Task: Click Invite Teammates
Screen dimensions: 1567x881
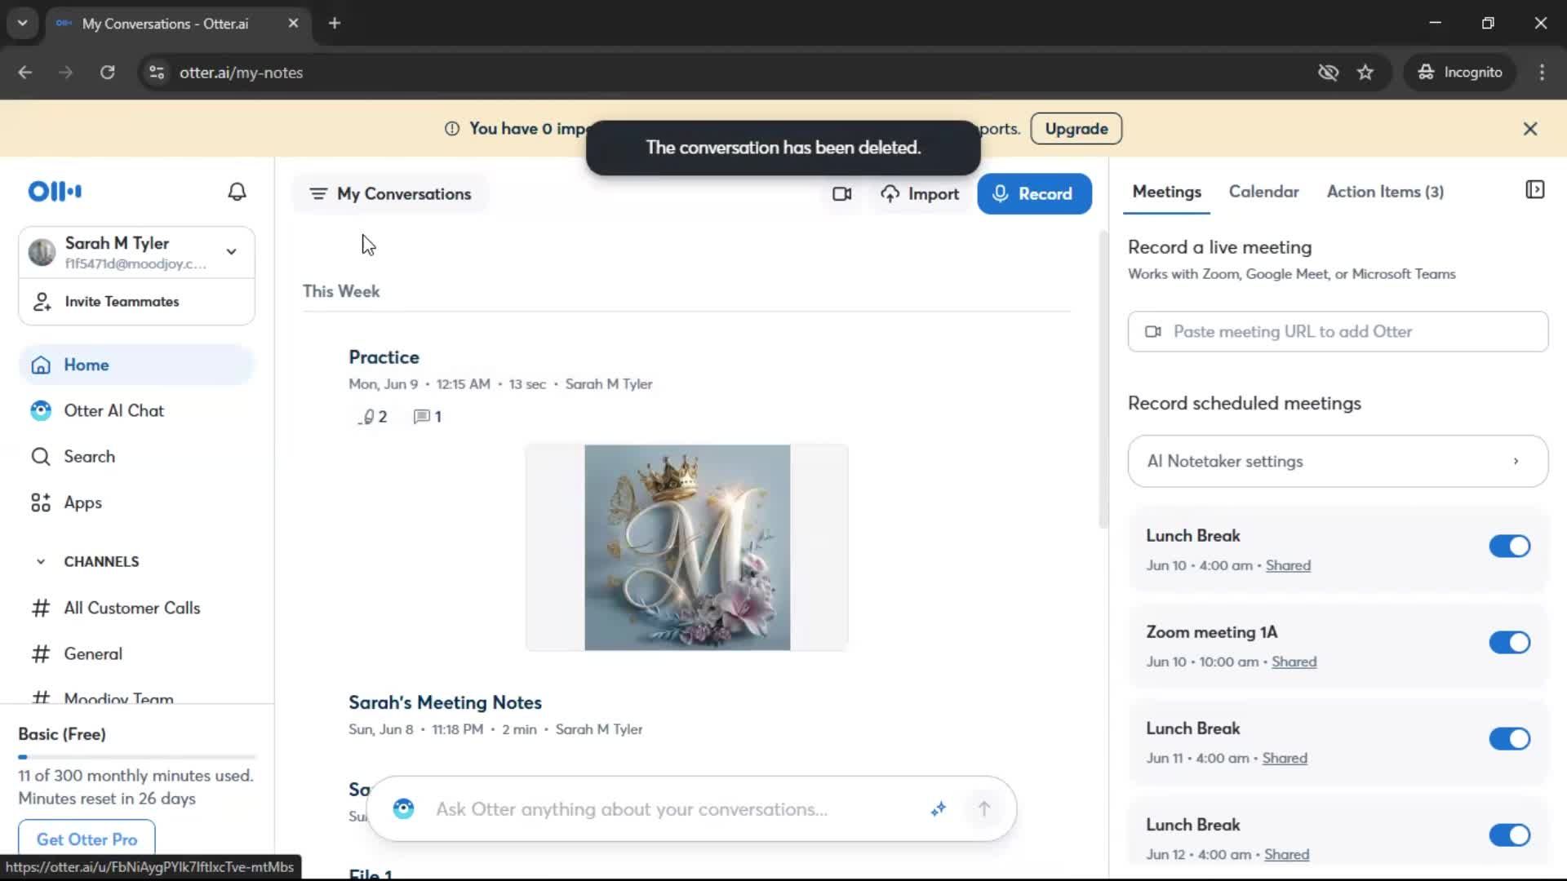Action: 136,301
